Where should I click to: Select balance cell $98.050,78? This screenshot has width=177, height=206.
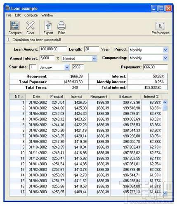(132, 142)
